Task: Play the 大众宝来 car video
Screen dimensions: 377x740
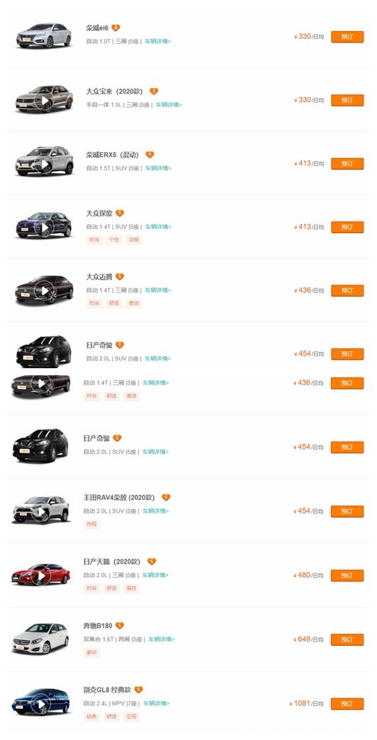Action: pos(45,101)
